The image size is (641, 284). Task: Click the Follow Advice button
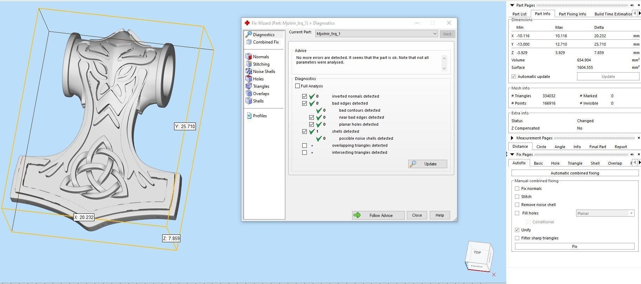tap(378, 215)
